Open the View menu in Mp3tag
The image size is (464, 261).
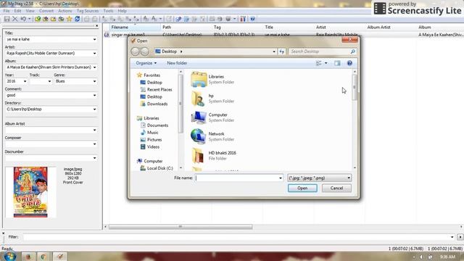pyautogui.click(x=30, y=11)
